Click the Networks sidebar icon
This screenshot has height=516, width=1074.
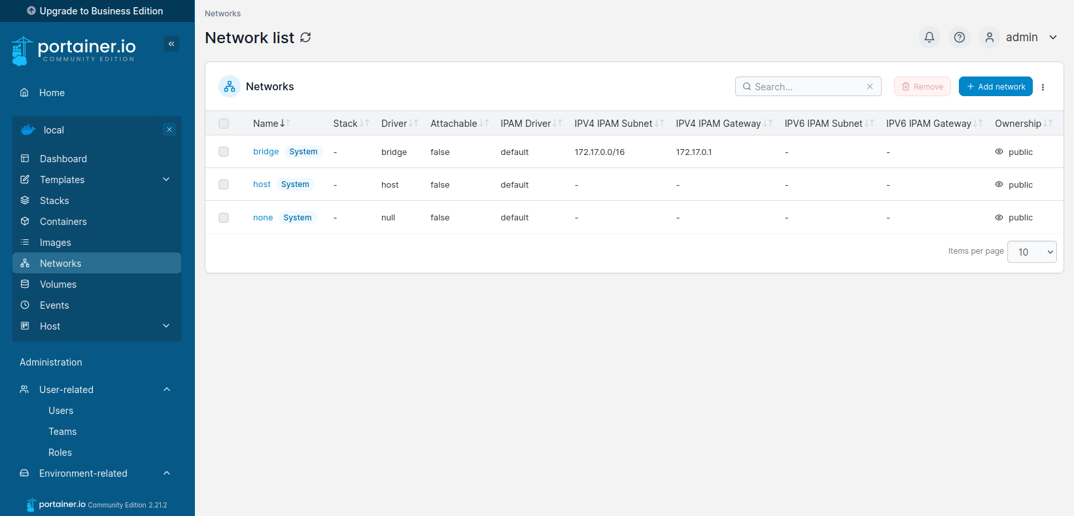coord(25,263)
